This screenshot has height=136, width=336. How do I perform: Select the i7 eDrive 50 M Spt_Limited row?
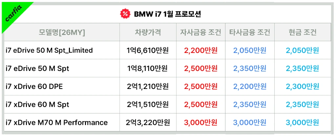(x=168, y=50)
